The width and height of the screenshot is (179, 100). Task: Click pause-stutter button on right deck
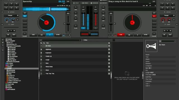pos(129,35)
